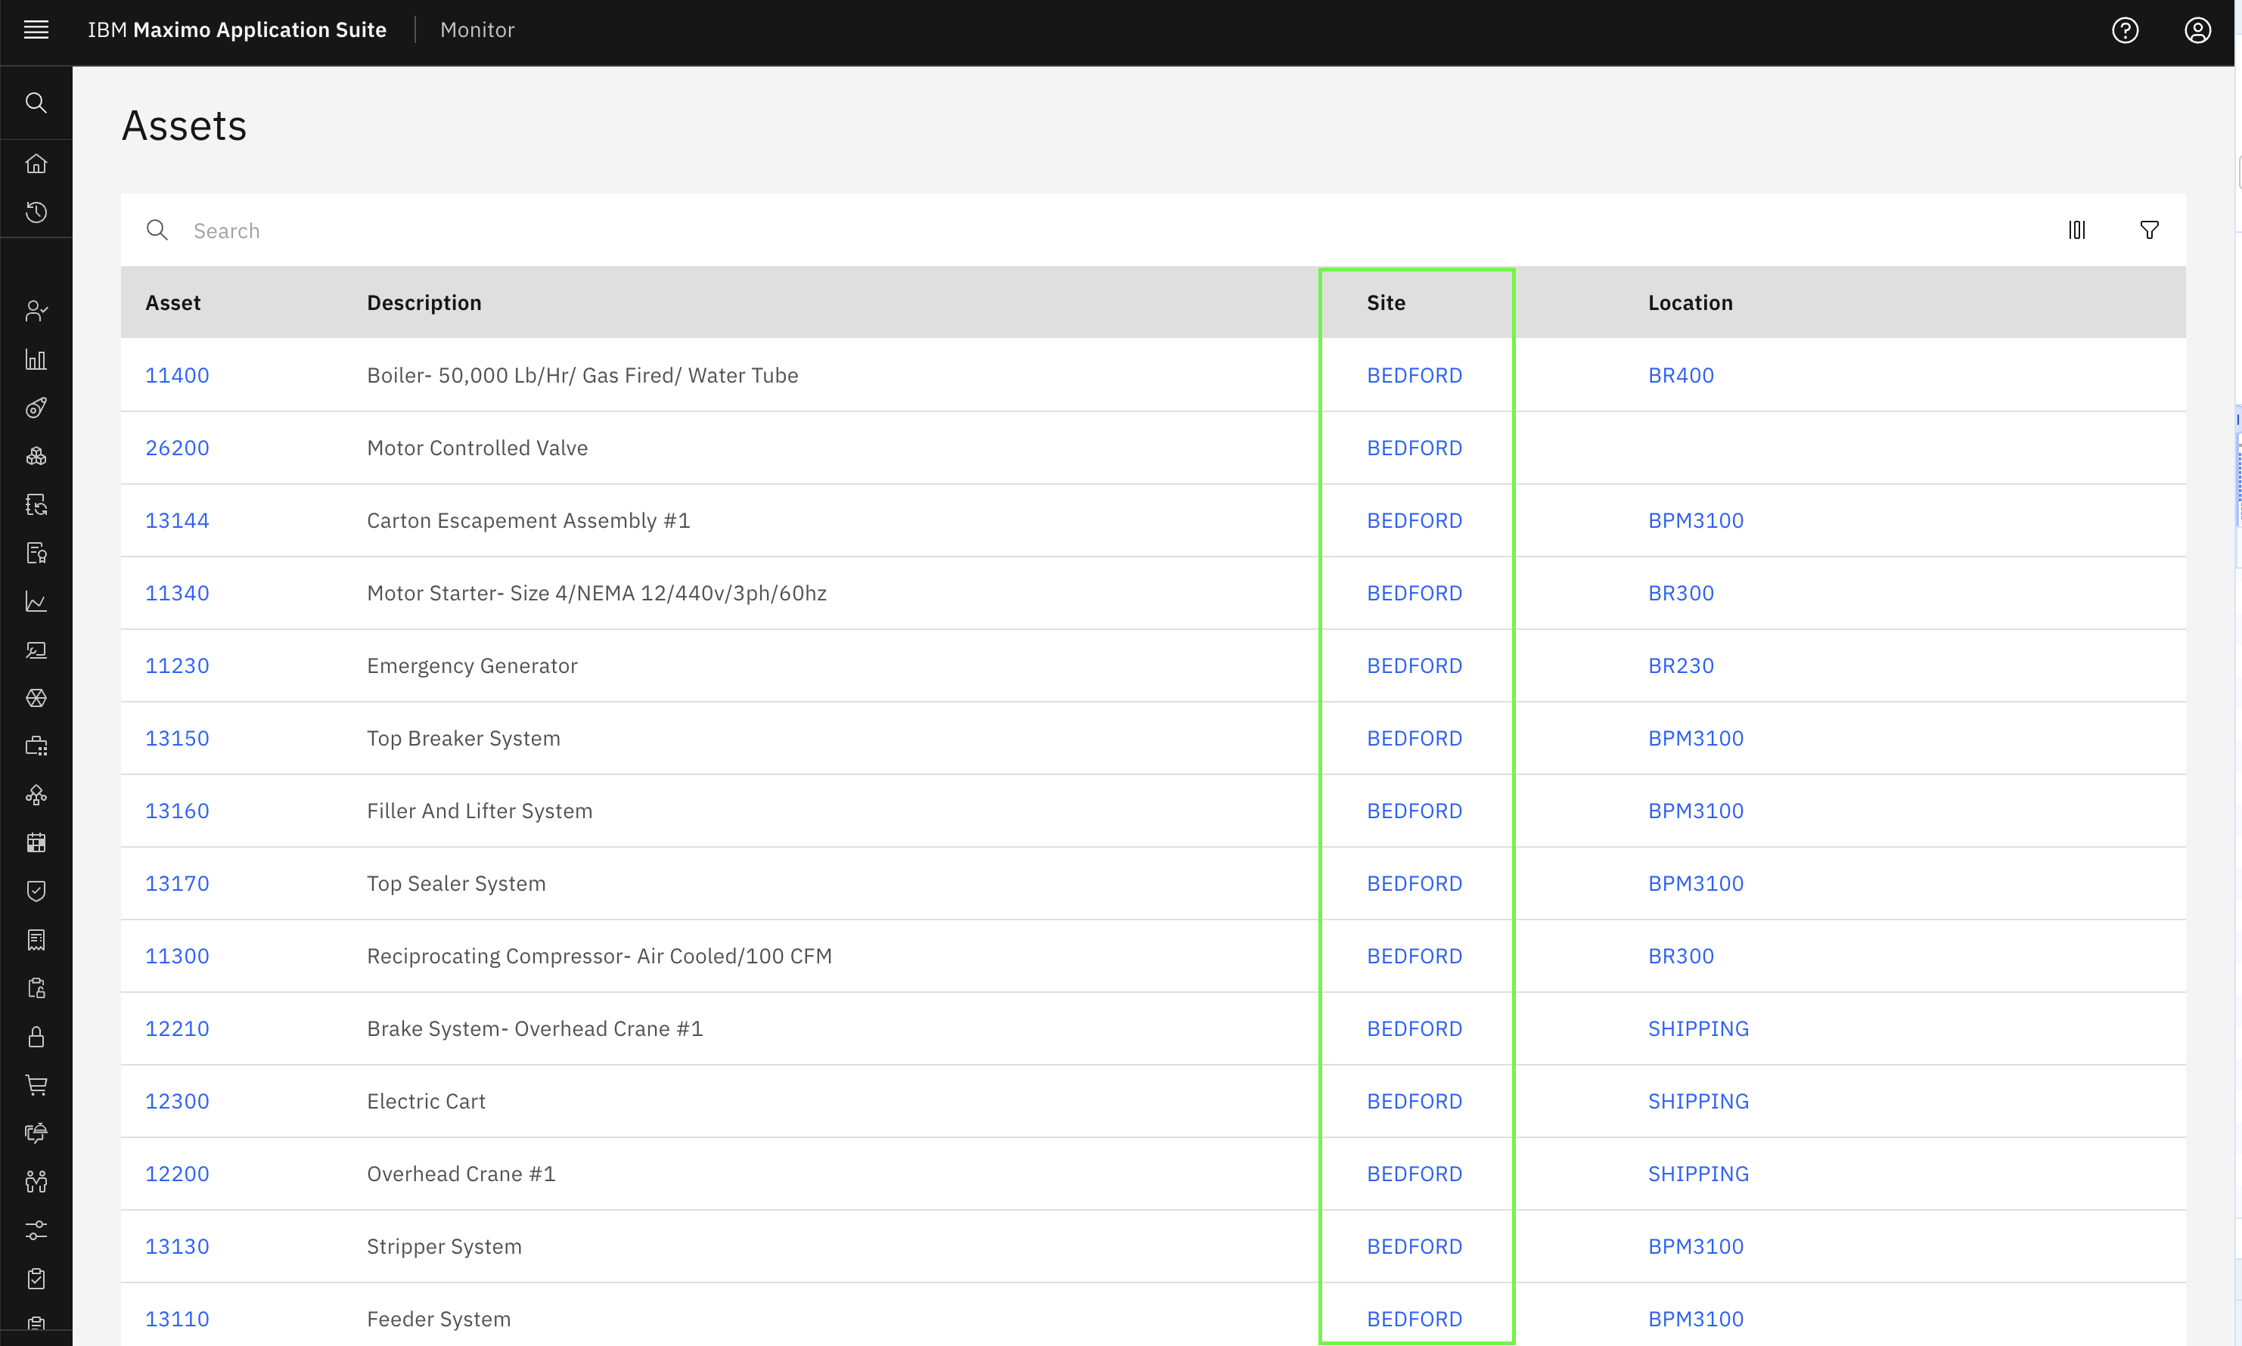Viewport: 2242px width, 1346px height.
Task: Click 'Top Sealer System' description text
Action: pyautogui.click(x=456, y=883)
